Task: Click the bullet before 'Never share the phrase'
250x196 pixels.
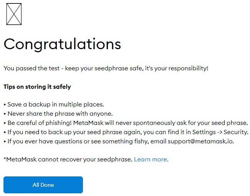Action: (5, 114)
